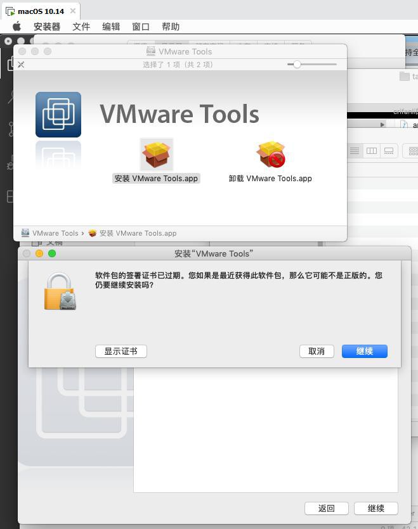Click bottom 继续 button in installer window
418x529 pixels.
376,508
